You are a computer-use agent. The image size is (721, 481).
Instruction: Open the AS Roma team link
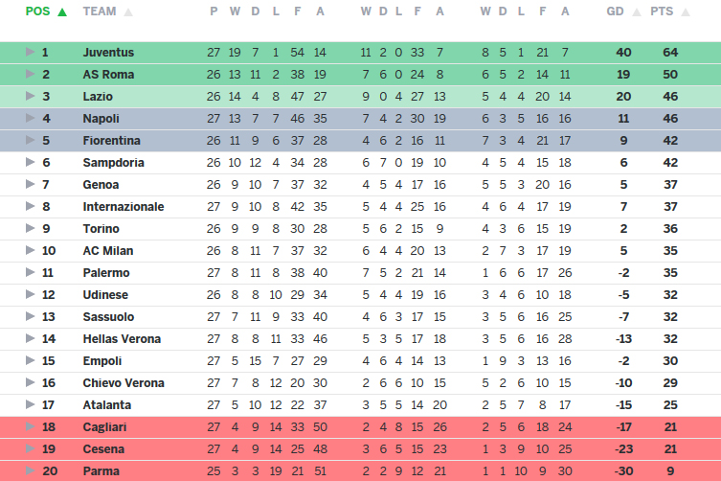click(x=108, y=74)
